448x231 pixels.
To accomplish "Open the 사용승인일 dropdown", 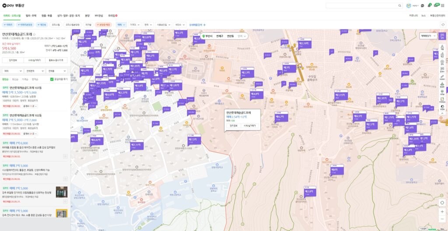I will (x=164, y=25).
